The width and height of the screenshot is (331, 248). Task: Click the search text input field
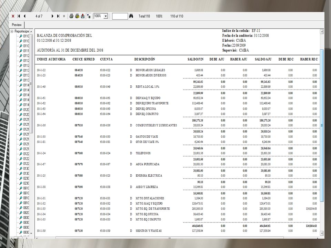click(x=120, y=16)
